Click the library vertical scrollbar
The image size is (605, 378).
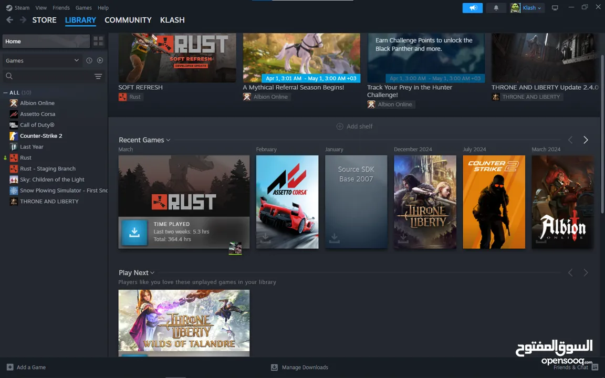(602, 133)
